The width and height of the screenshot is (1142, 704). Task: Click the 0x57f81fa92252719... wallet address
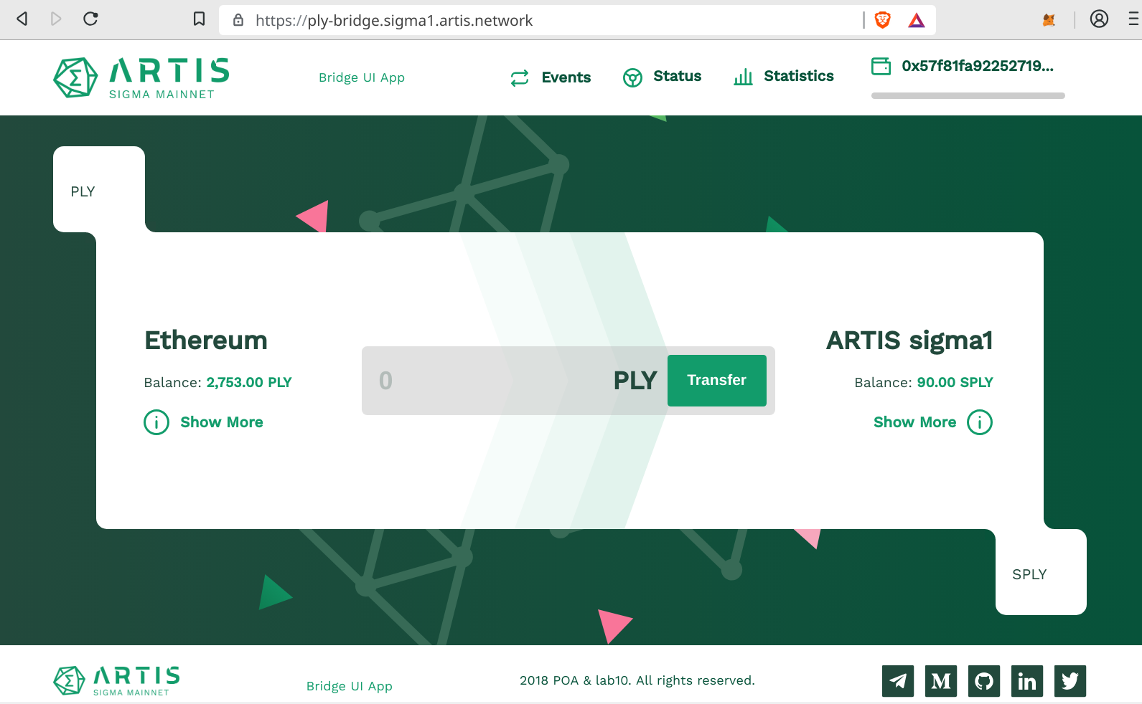pyautogui.click(x=978, y=66)
